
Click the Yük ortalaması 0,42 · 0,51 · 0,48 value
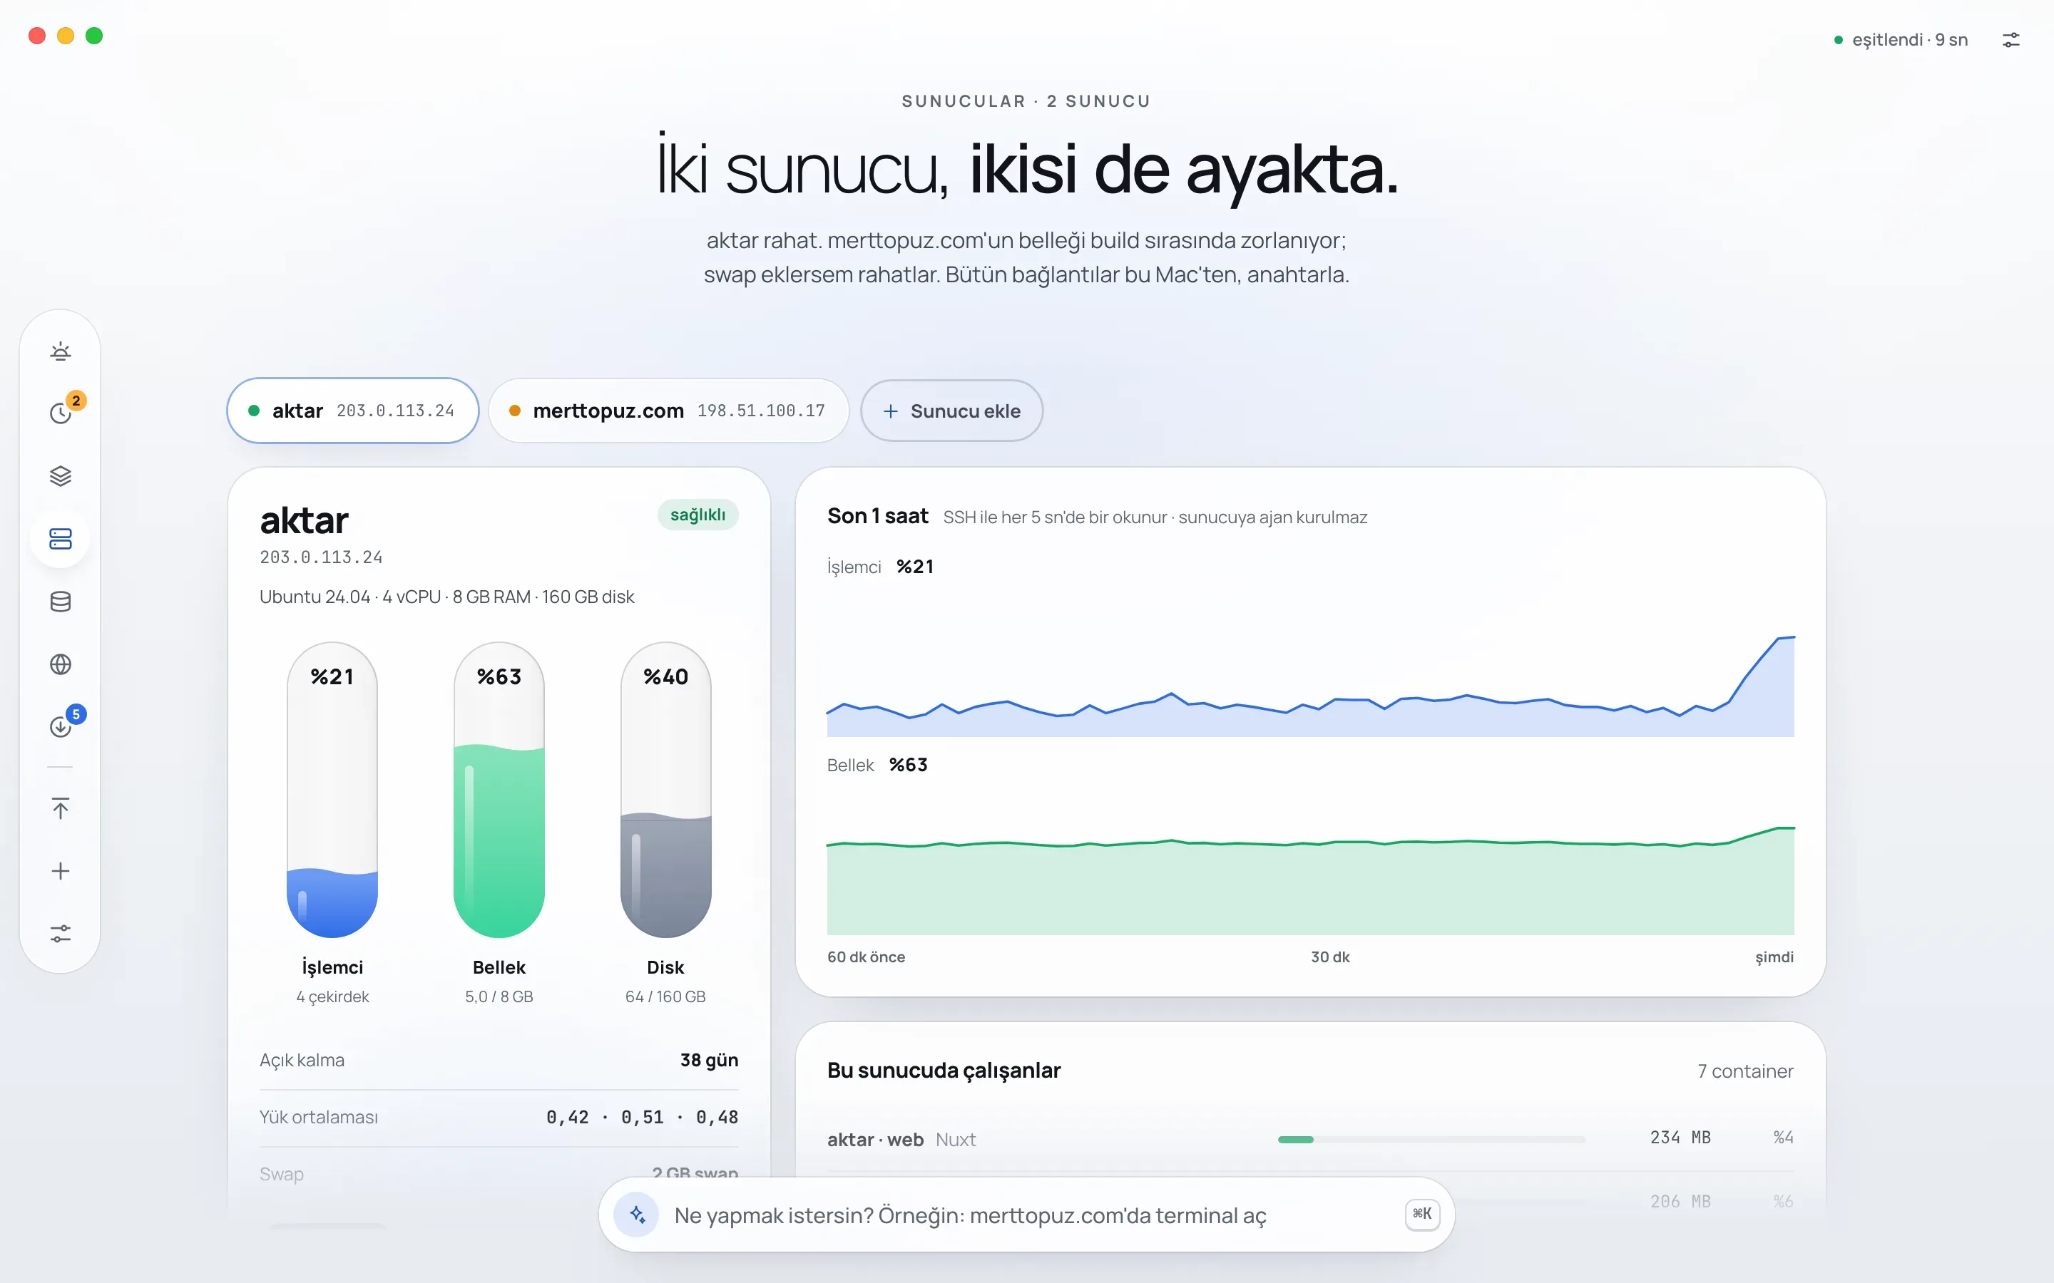tap(642, 1117)
